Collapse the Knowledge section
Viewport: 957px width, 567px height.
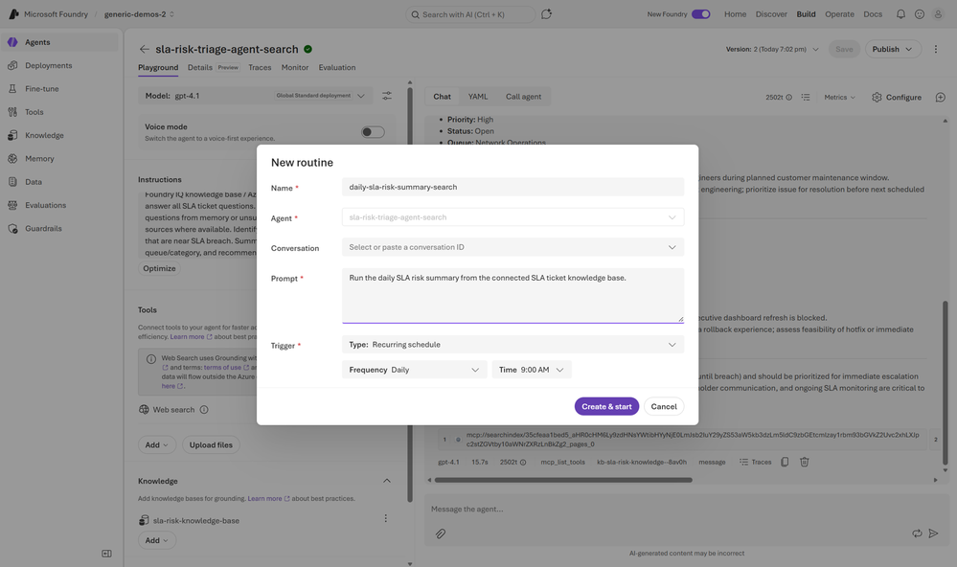(386, 481)
